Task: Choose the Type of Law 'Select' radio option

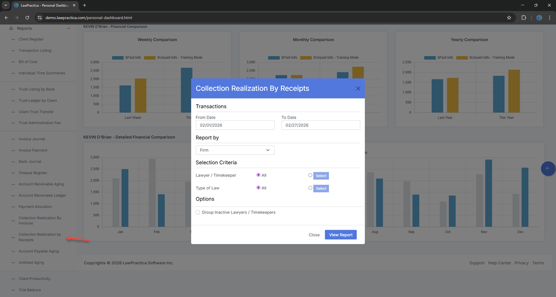Action: (310, 188)
